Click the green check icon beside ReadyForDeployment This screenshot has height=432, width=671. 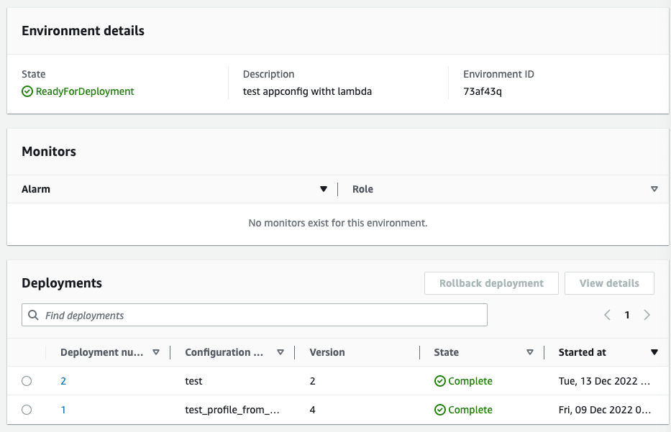[27, 91]
